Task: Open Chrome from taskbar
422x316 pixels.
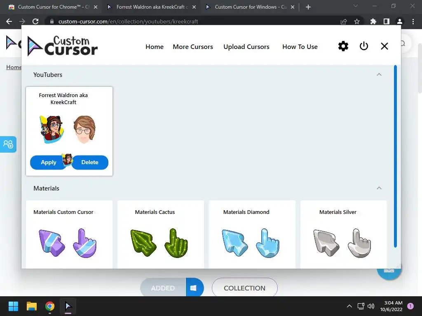Action: (x=50, y=306)
